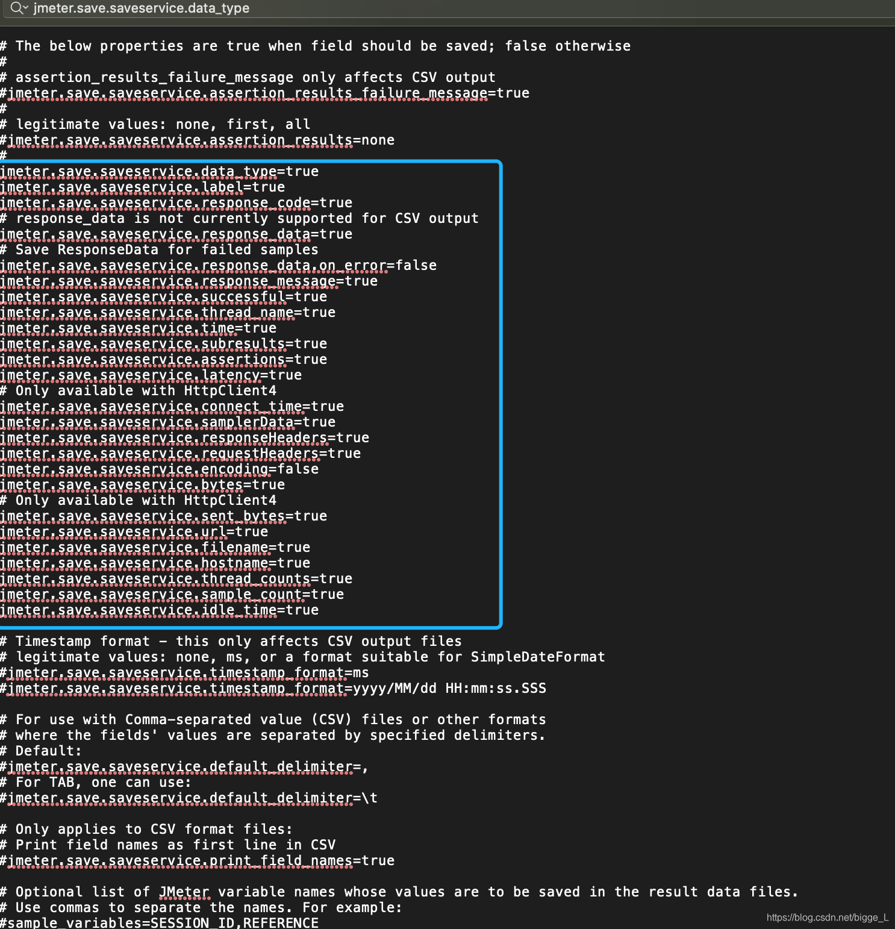This screenshot has height=929, width=895.
Task: Click the line jmeter.save.saveservice.idle_time=true
Action: pos(160,610)
